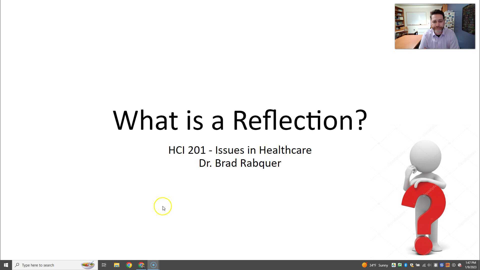
Task: Click the orange CC4 tray icon
Action: [x=447, y=265]
